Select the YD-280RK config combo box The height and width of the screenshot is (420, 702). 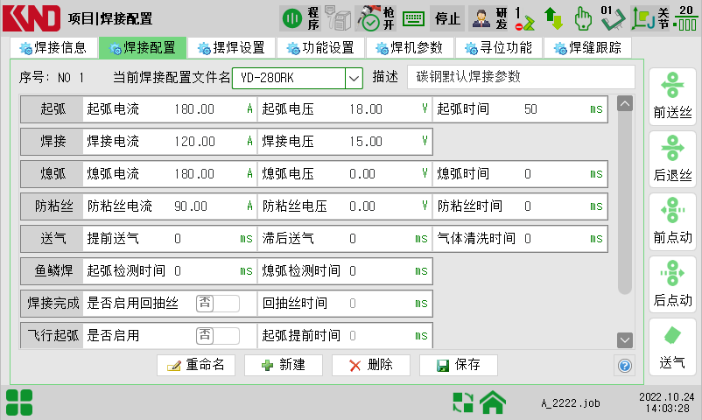click(x=298, y=79)
